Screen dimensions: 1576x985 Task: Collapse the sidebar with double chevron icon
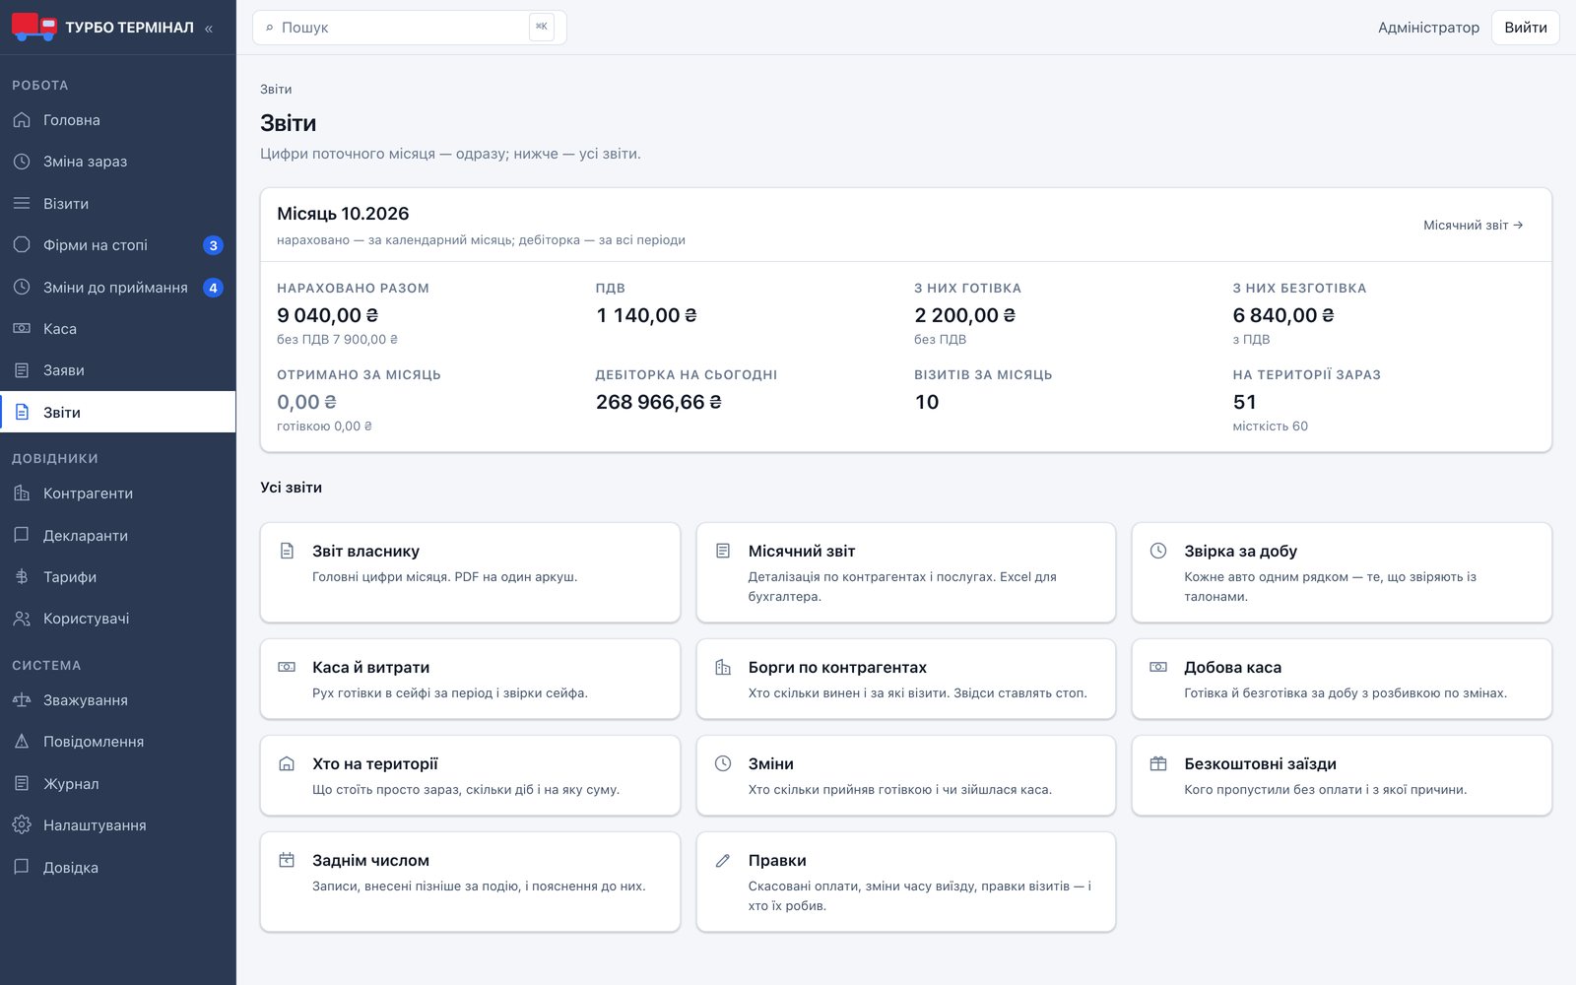[208, 29]
